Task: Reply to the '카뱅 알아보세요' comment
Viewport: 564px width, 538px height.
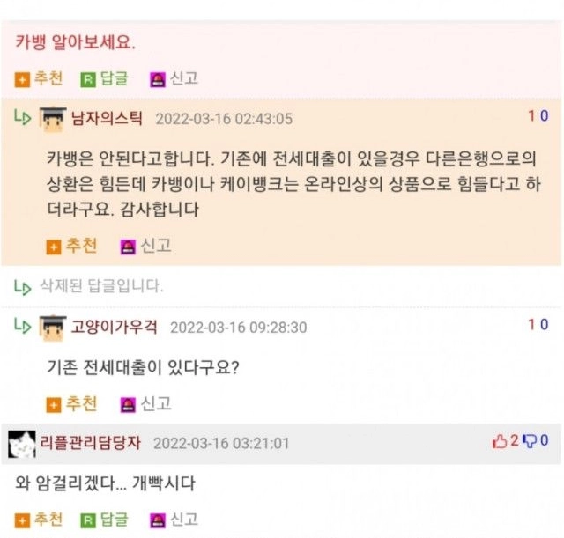Action: coord(104,78)
